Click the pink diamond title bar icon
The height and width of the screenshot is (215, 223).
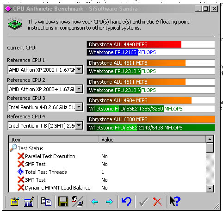[x=8, y=9]
